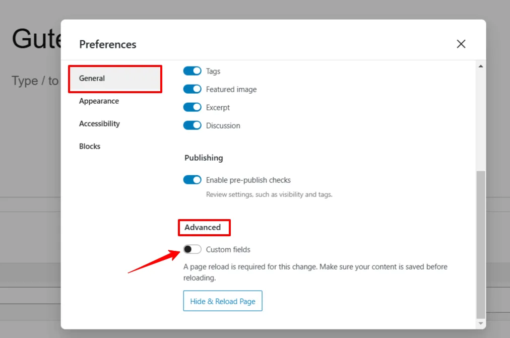The height and width of the screenshot is (338, 510).
Task: Disable the Featured image toggle
Action: [192, 89]
